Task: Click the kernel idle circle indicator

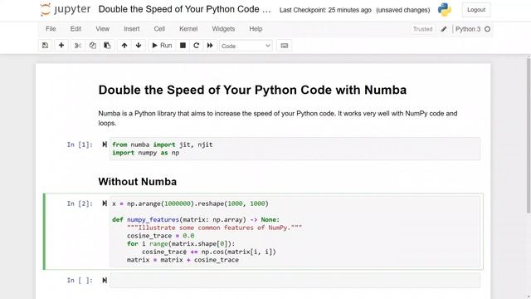Action: pos(487,29)
